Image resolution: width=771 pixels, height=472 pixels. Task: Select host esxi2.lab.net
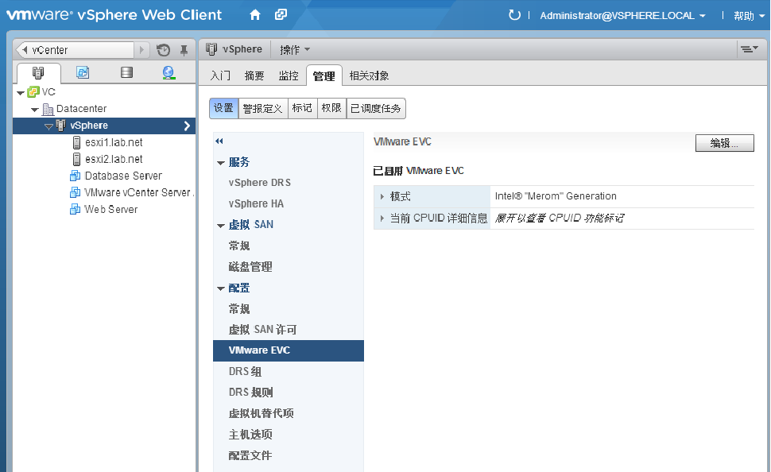114,159
